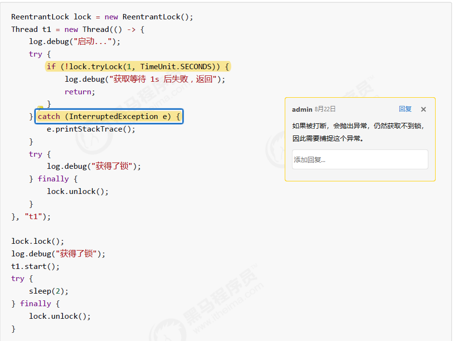Click the line ReentrantLock lock = new ReentrantLock();

102,17
